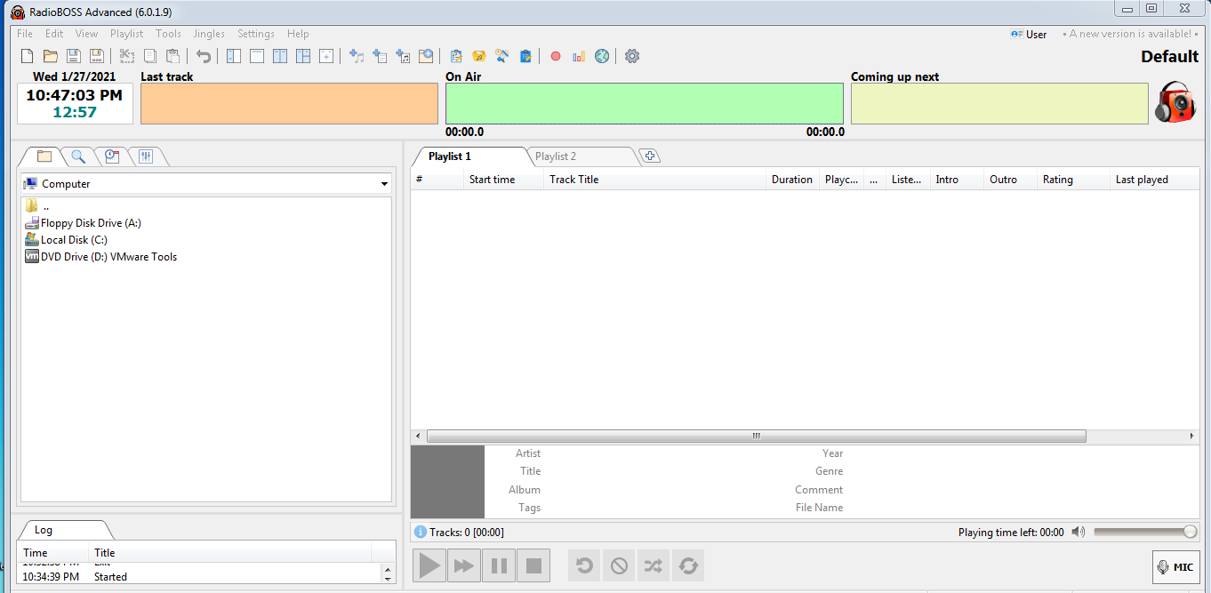Open the Tools menu

(x=168, y=34)
